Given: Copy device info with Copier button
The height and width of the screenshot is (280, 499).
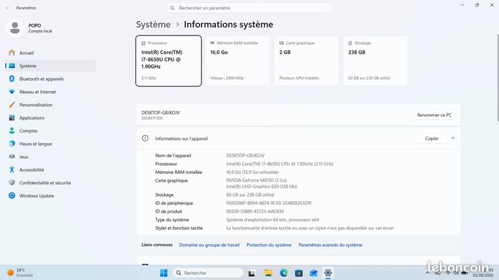Looking at the screenshot, I should click(x=431, y=138).
